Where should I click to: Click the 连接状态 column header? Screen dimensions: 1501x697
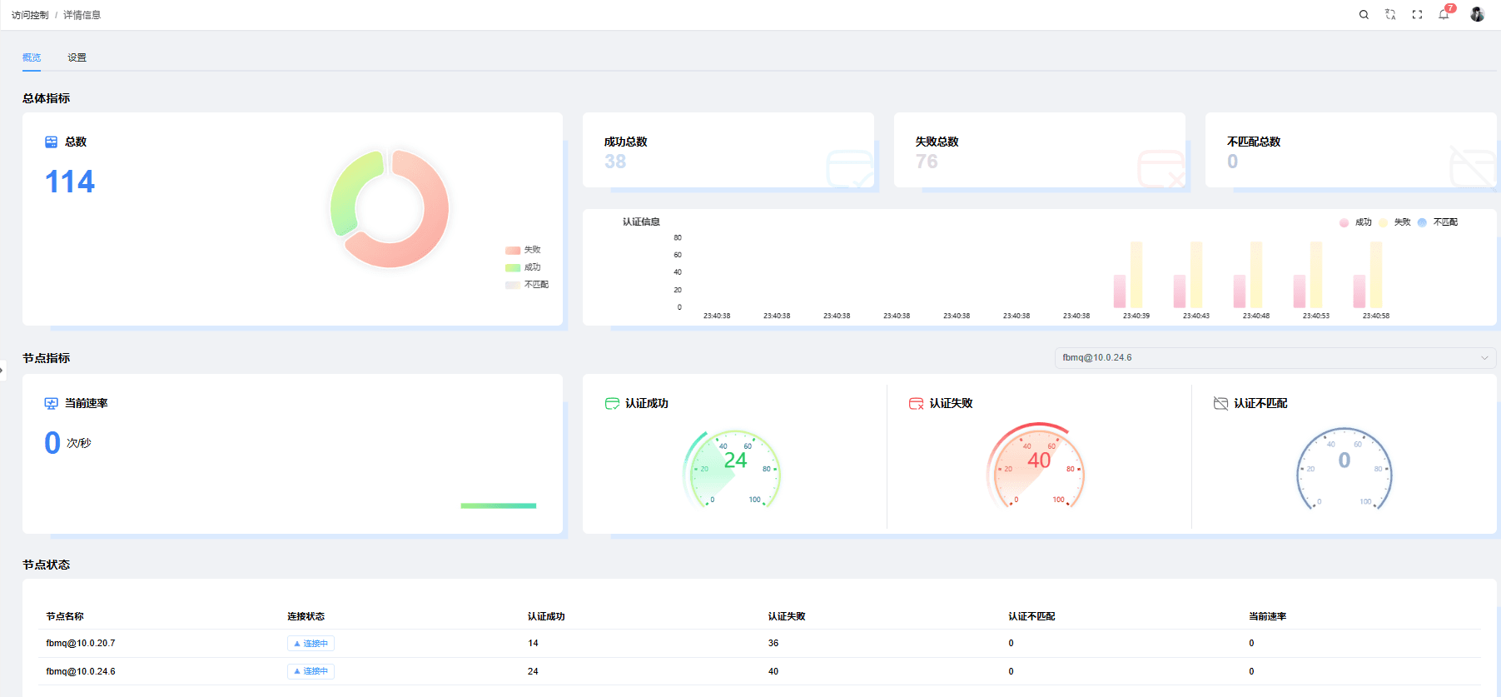tap(306, 617)
